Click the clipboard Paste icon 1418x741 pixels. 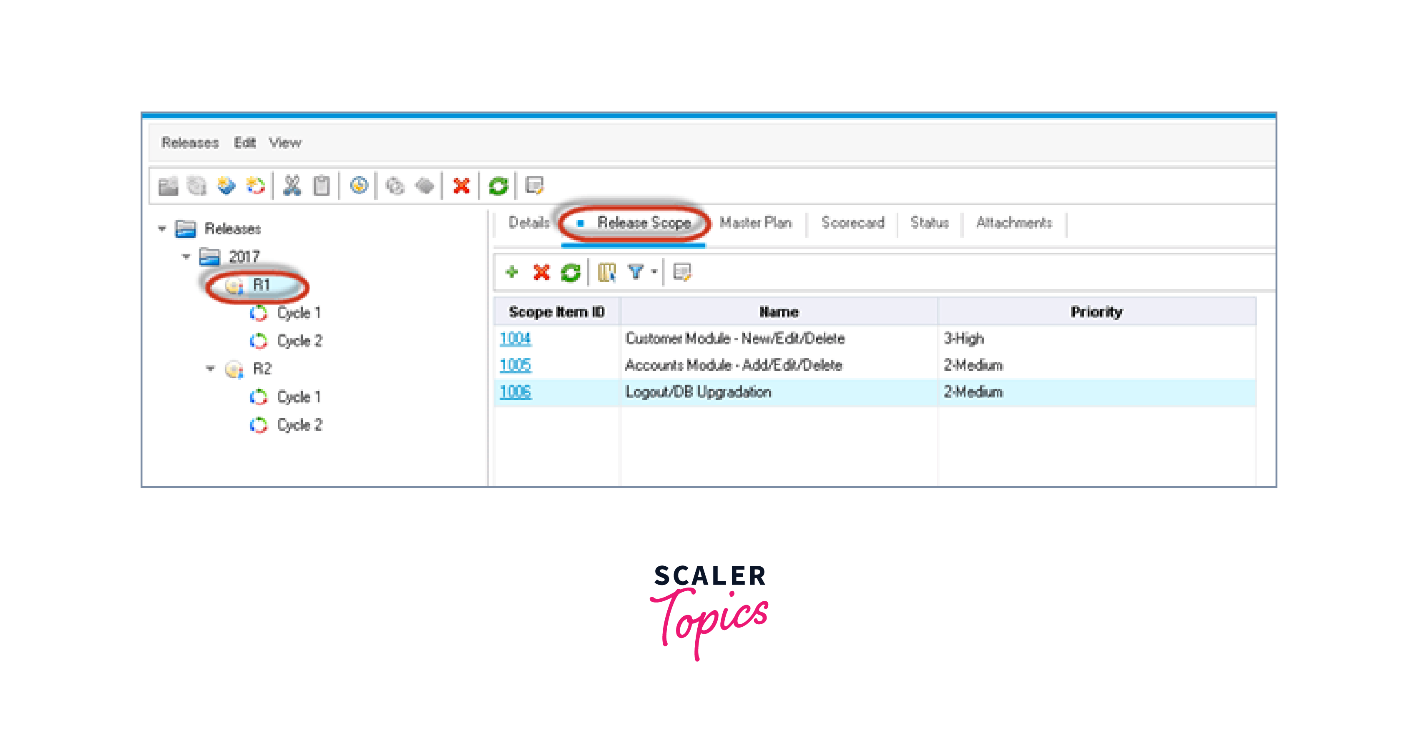[322, 186]
